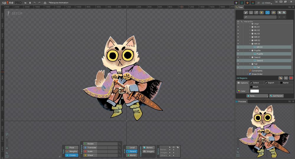Collapse the MR 03 slot

[x=250, y=44]
